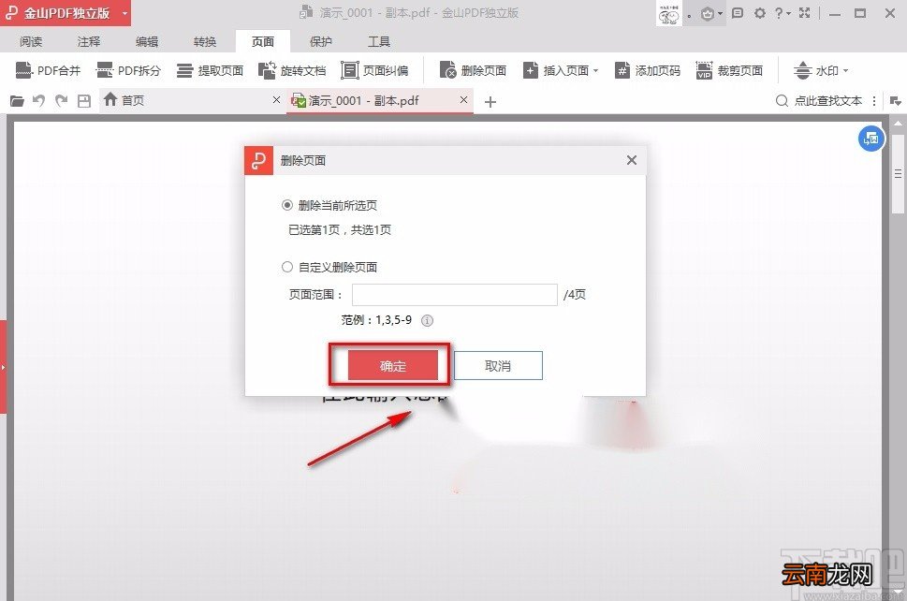The image size is (907, 601).
Task: Open the PDF拆分 split tool
Action: click(128, 70)
